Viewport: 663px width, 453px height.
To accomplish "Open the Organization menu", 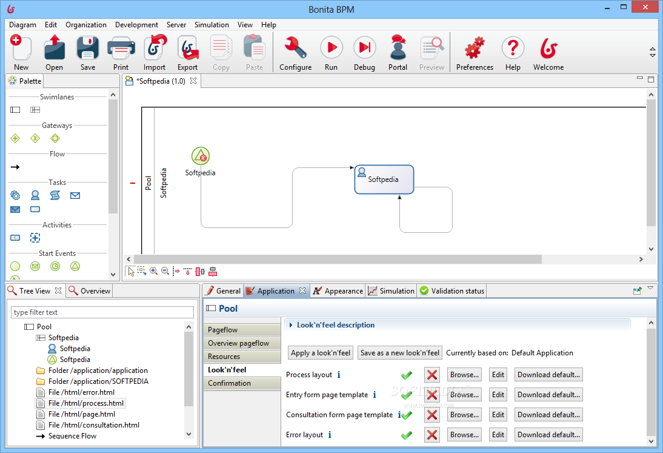I will click(x=86, y=24).
